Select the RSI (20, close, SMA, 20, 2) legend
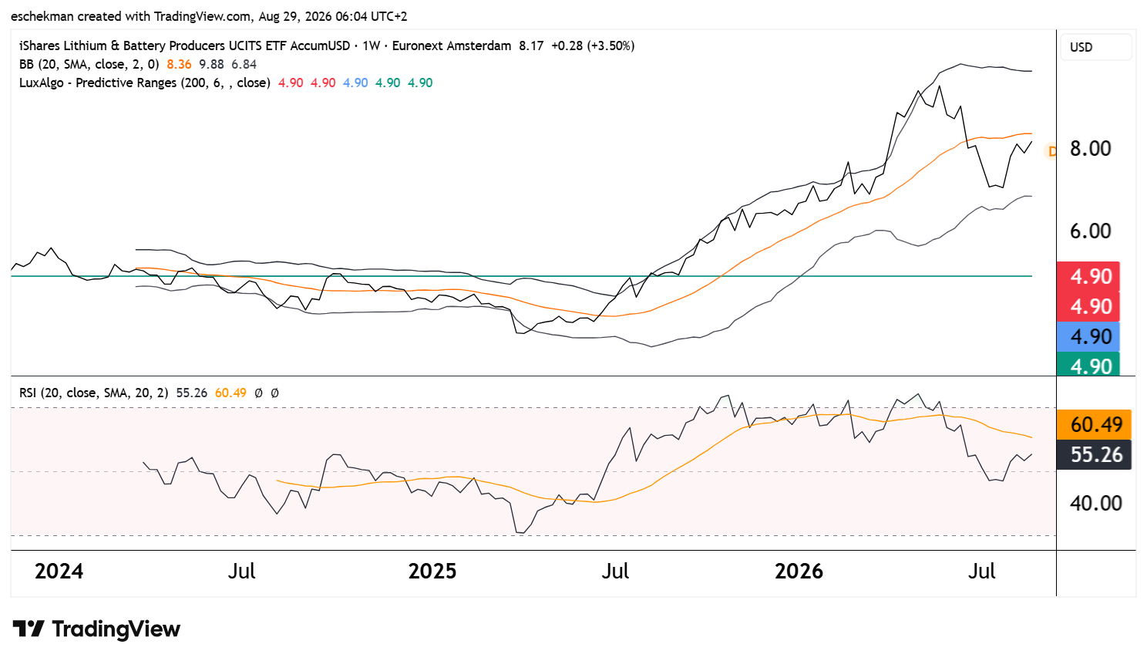This screenshot has height=661, width=1147. 94,393
